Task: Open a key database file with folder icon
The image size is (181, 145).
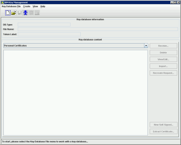Action: (x=14, y=13)
